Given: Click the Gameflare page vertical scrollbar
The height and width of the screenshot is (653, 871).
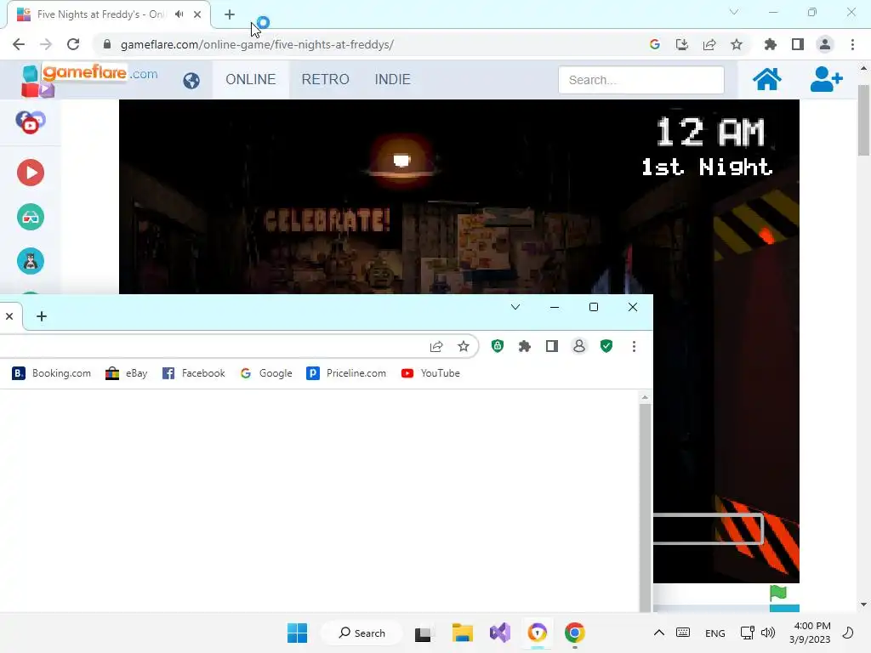Looking at the screenshot, I should [x=863, y=119].
